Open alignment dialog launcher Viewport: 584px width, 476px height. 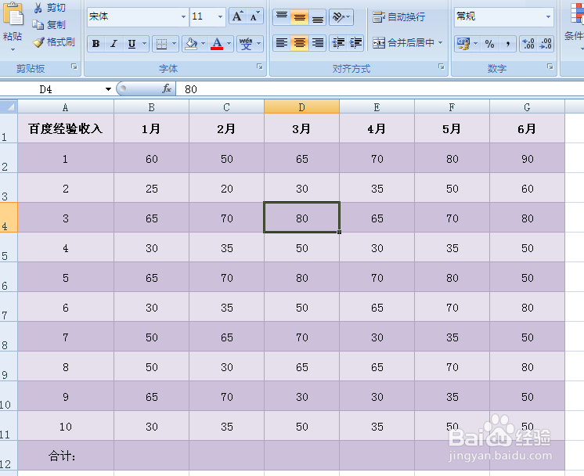[442, 67]
